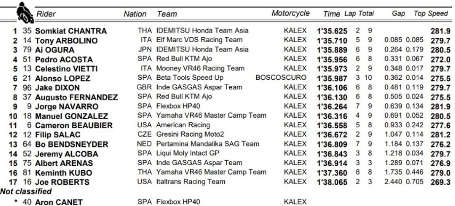Select Cameron BEAUBIER row
The width and height of the screenshot is (455, 206).
227,126
